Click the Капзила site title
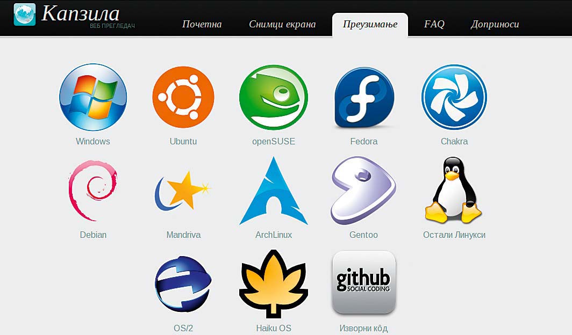The height and width of the screenshot is (335, 572). pyautogui.click(x=81, y=13)
